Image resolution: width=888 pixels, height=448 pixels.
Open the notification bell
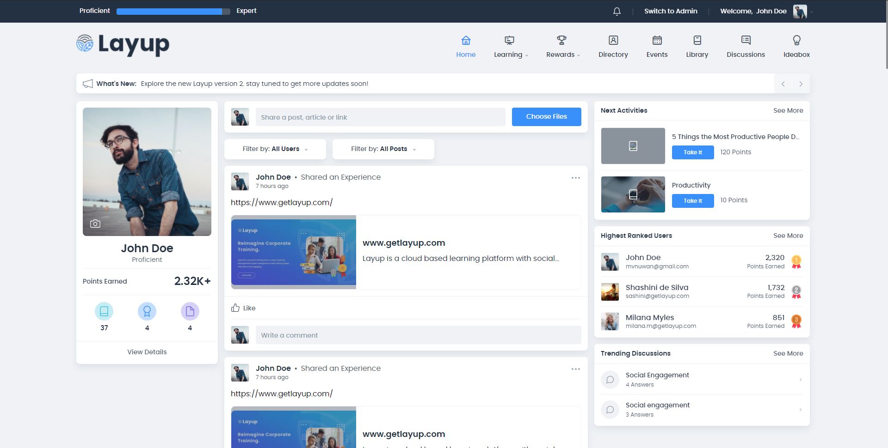tap(617, 12)
